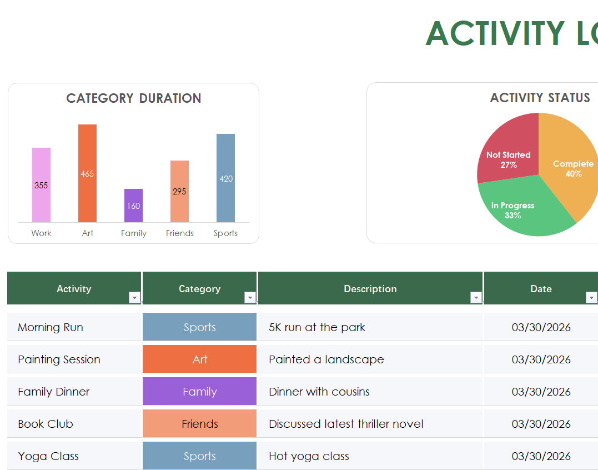
Task: Select the date cell in Book Club row
Action: pyautogui.click(x=541, y=423)
